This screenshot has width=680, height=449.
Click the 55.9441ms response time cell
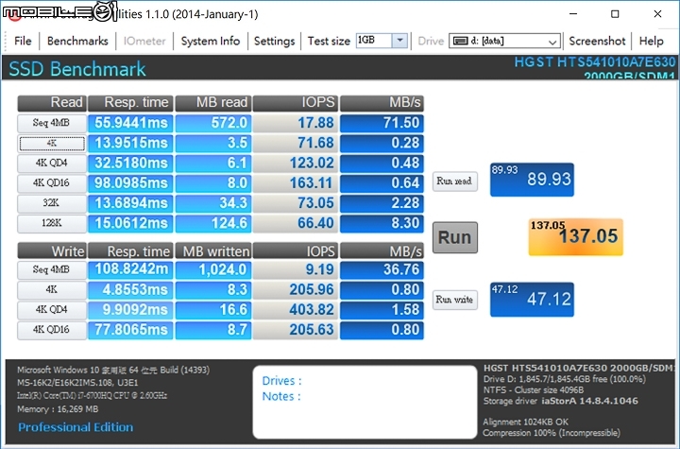130,123
